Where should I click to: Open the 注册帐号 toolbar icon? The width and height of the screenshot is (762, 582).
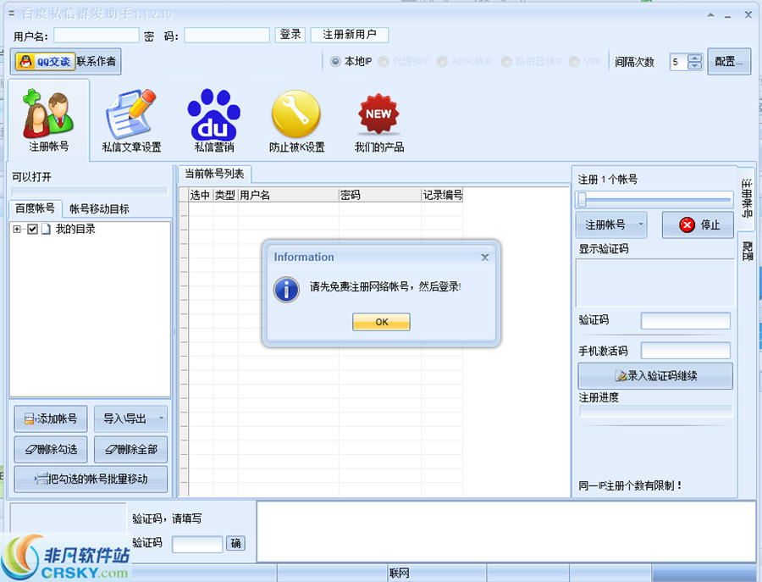[48, 120]
